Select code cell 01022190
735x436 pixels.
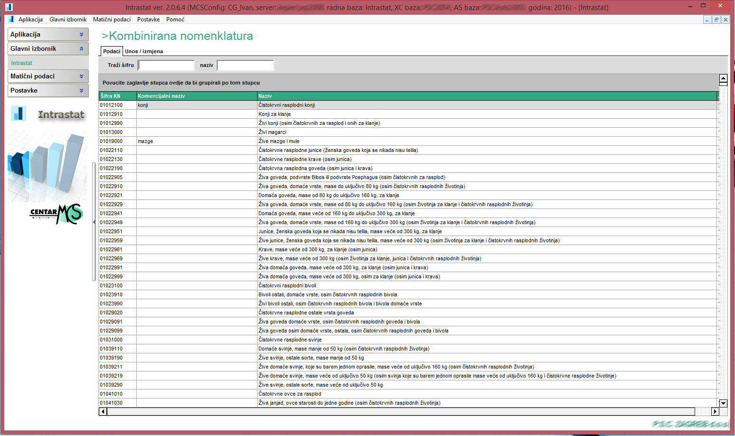point(117,168)
